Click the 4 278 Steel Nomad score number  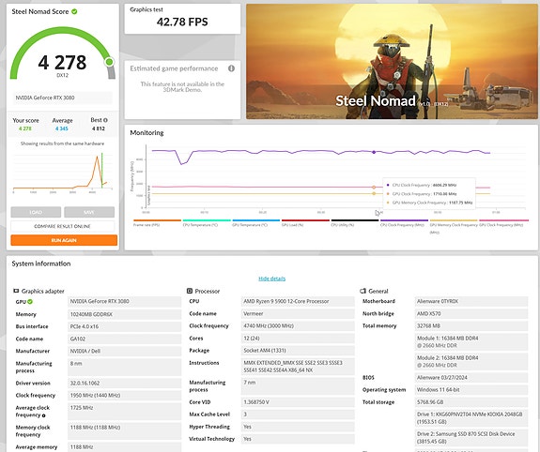(62, 62)
